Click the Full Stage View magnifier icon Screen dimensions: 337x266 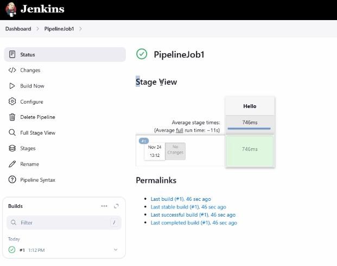[x=12, y=132]
